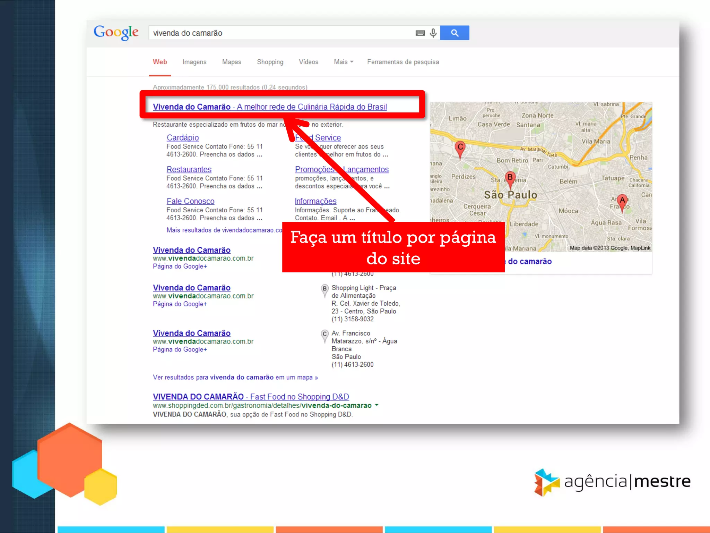The height and width of the screenshot is (533, 710).
Task: Click the result count text 'Aproximadamente 175.000 resultados'
Action: (x=230, y=87)
